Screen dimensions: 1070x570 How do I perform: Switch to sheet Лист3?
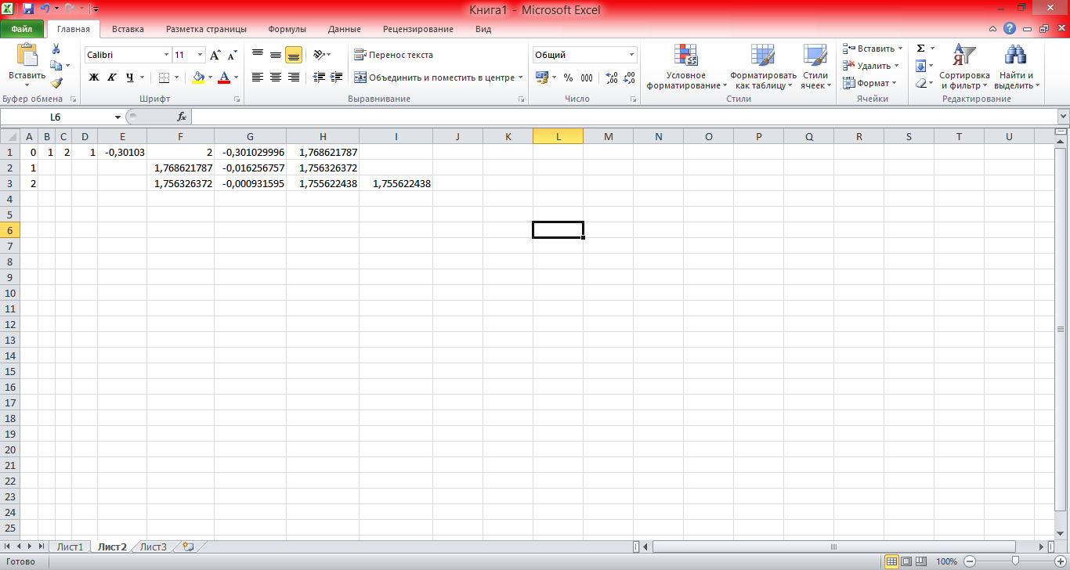[153, 547]
